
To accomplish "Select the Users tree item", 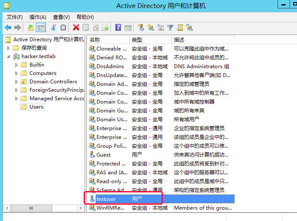I will pos(36,107).
